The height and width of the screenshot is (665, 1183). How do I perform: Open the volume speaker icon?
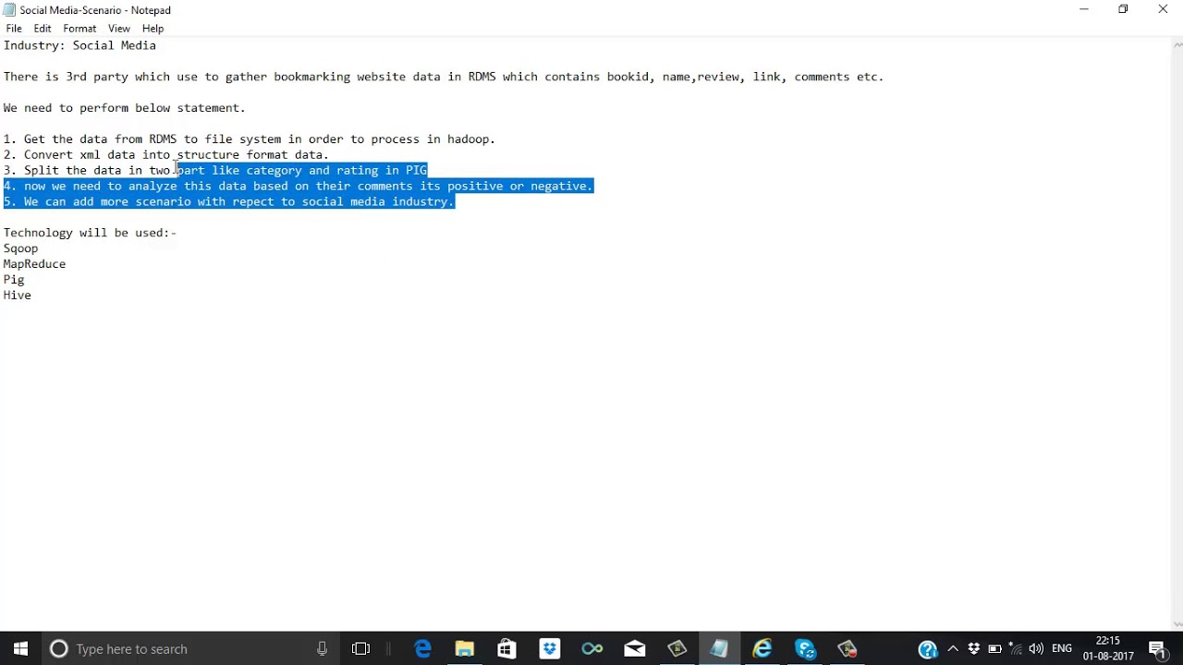tap(1036, 648)
